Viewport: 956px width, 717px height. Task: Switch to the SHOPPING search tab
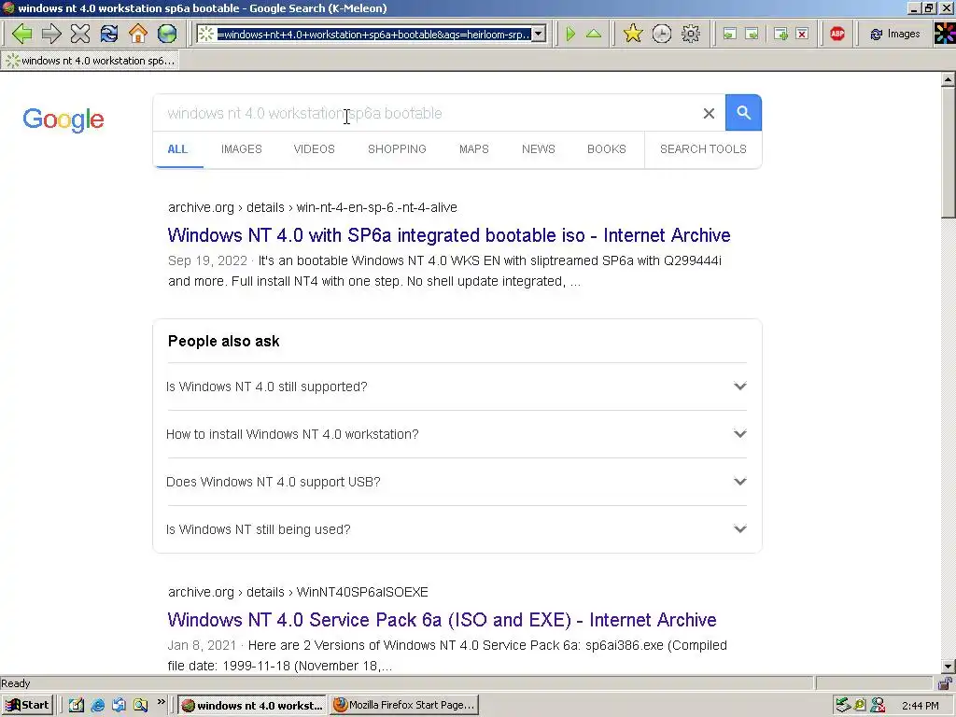(x=397, y=149)
